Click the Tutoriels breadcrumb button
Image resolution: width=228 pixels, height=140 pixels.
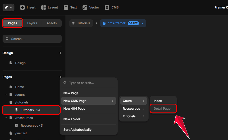(81, 23)
